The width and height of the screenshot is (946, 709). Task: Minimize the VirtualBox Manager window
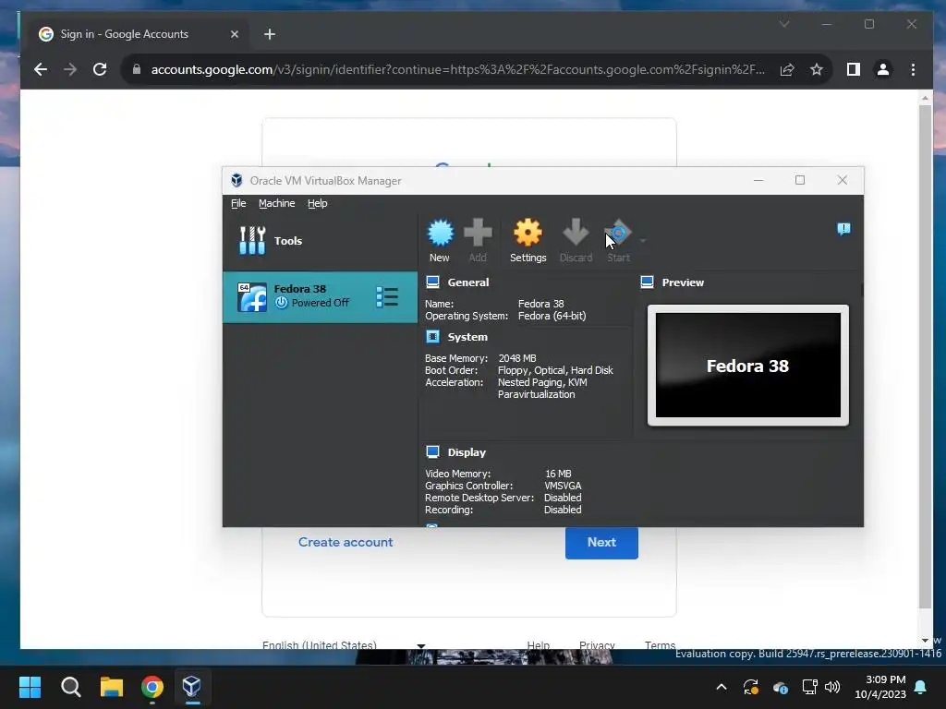point(758,180)
